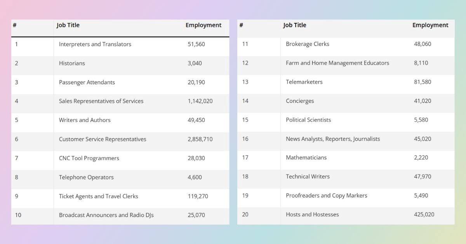Click Telemarketers employment figure 81,580
The width and height of the screenshot is (466, 244).
click(x=423, y=82)
